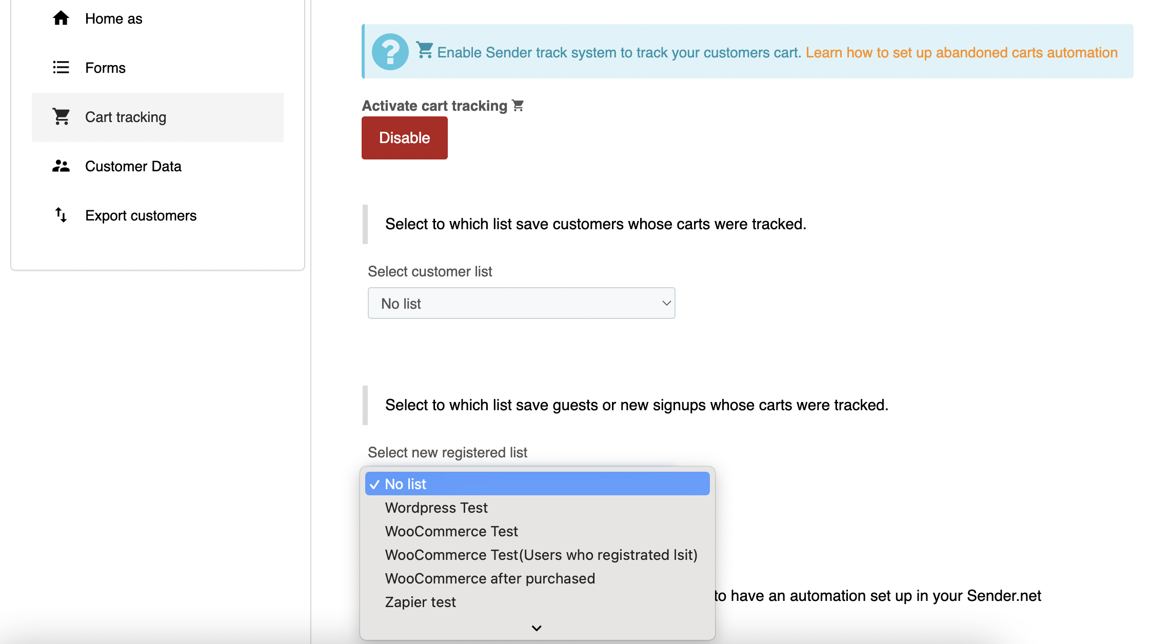Choose WooCommerce after purchased option
Screen dimensions: 1150x644
(490, 578)
